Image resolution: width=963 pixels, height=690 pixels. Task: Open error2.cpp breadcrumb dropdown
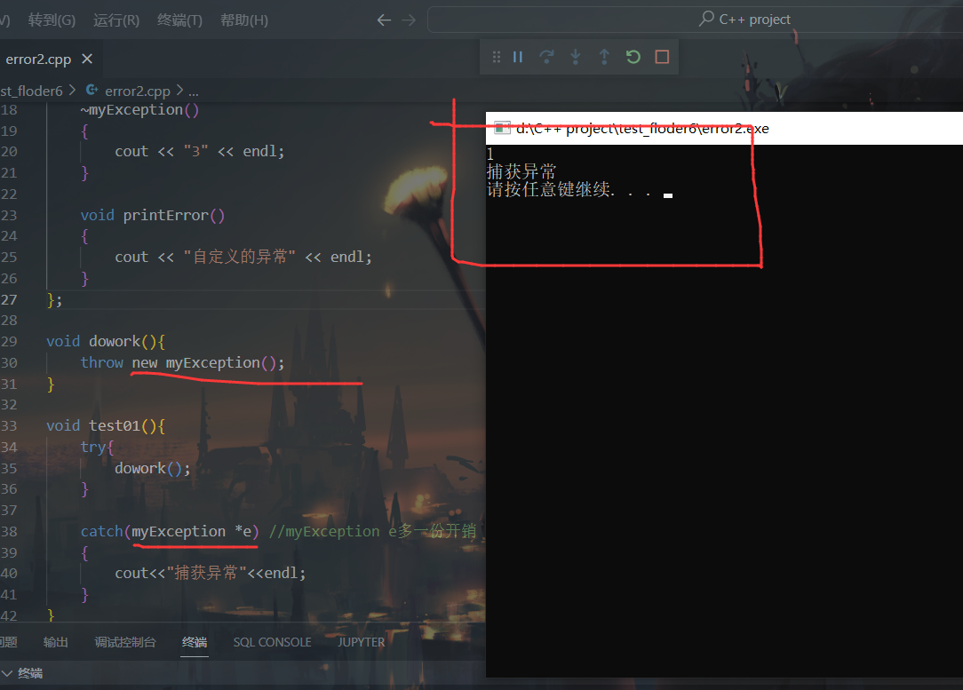tap(137, 91)
